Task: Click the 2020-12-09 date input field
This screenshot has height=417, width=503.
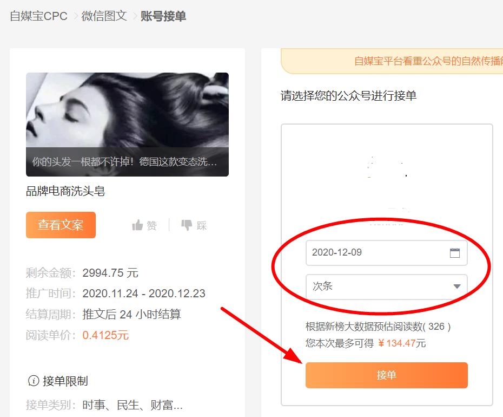Action: [x=387, y=253]
